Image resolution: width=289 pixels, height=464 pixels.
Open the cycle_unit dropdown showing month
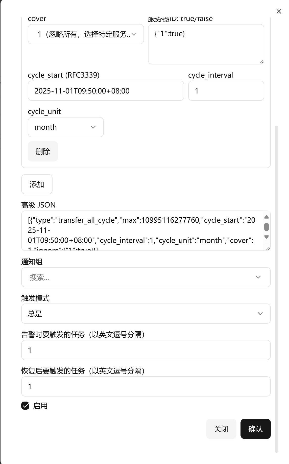65,127
